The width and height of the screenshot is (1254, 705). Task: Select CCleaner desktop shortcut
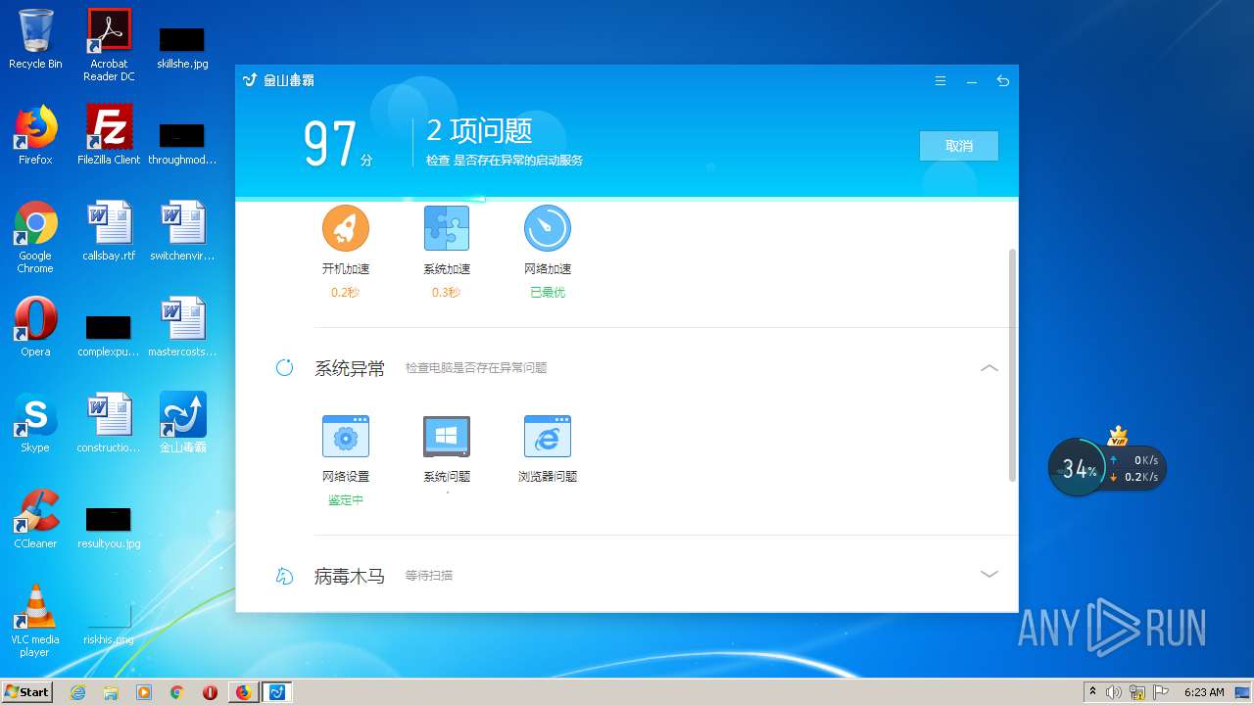pyautogui.click(x=35, y=519)
